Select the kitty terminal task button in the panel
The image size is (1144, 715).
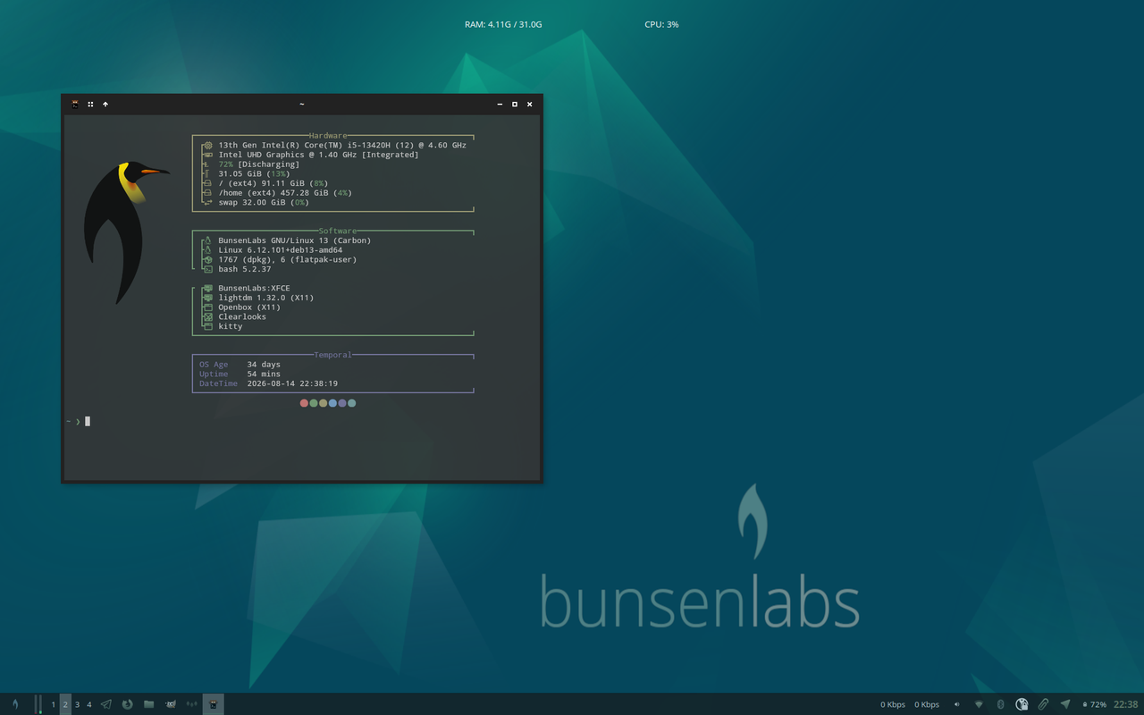[214, 704]
